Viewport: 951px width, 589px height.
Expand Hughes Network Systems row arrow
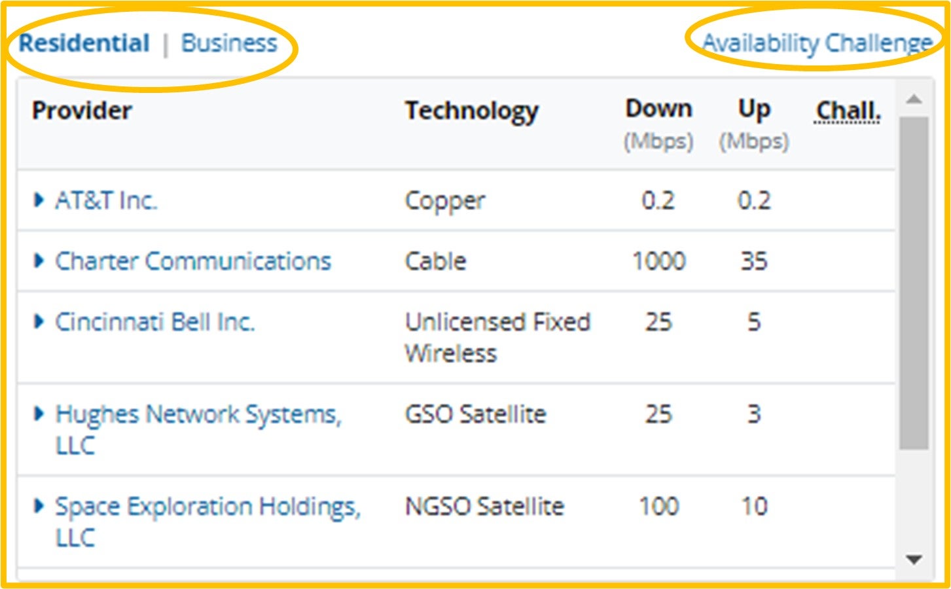click(x=39, y=414)
